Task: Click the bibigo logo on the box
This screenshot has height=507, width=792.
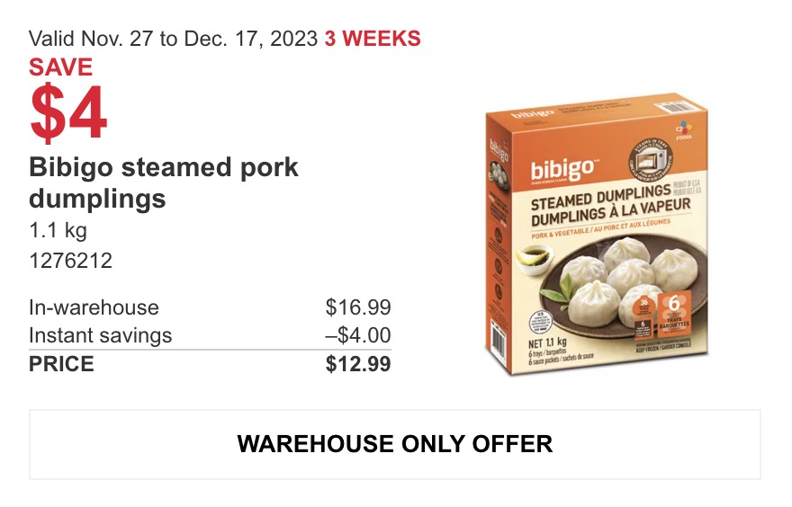Action: (x=562, y=170)
